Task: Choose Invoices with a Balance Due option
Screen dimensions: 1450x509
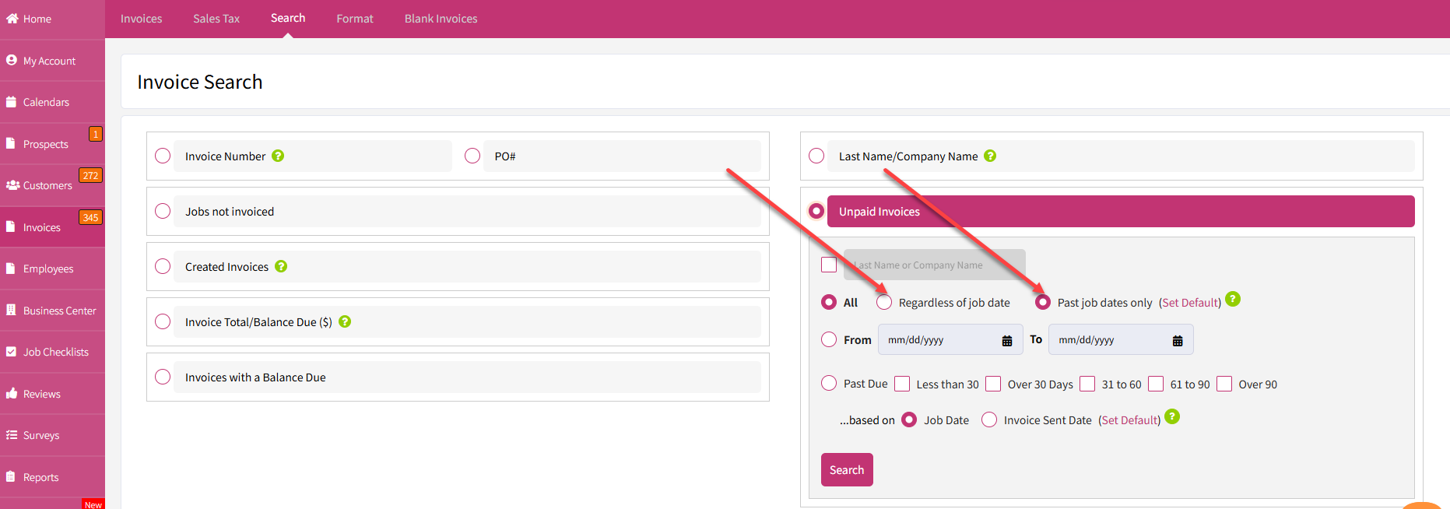Action: click(163, 377)
